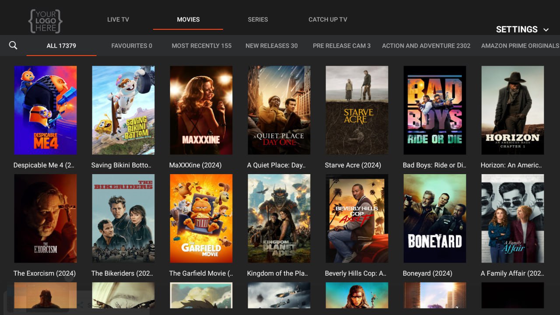Open A Family Affair poster
The width and height of the screenshot is (560, 315).
coord(513,219)
